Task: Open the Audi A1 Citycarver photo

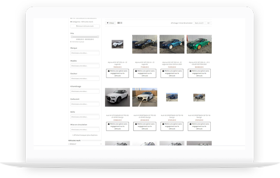Action: 117,97
